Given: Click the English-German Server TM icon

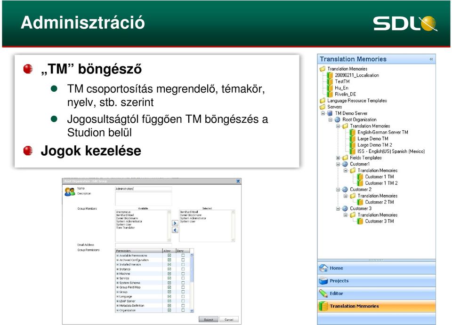Looking at the screenshot, I should coord(353,132).
